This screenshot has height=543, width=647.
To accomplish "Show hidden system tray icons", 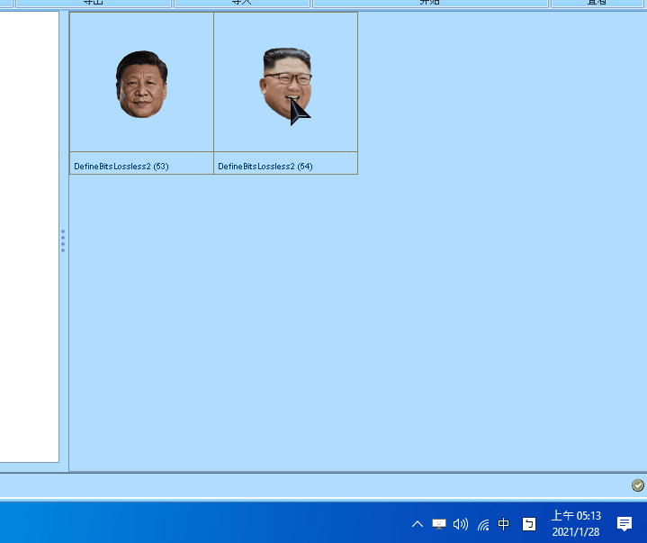I will point(418,524).
